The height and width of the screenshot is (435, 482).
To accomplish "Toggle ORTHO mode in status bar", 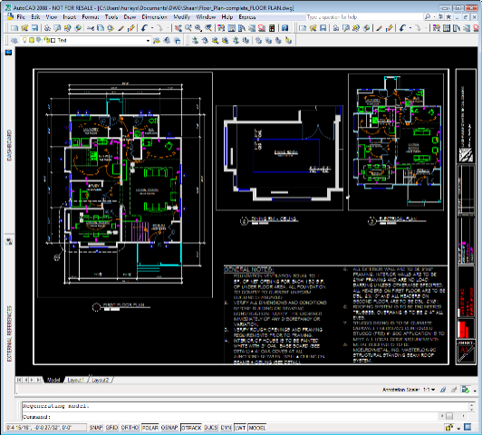I will click(130, 428).
